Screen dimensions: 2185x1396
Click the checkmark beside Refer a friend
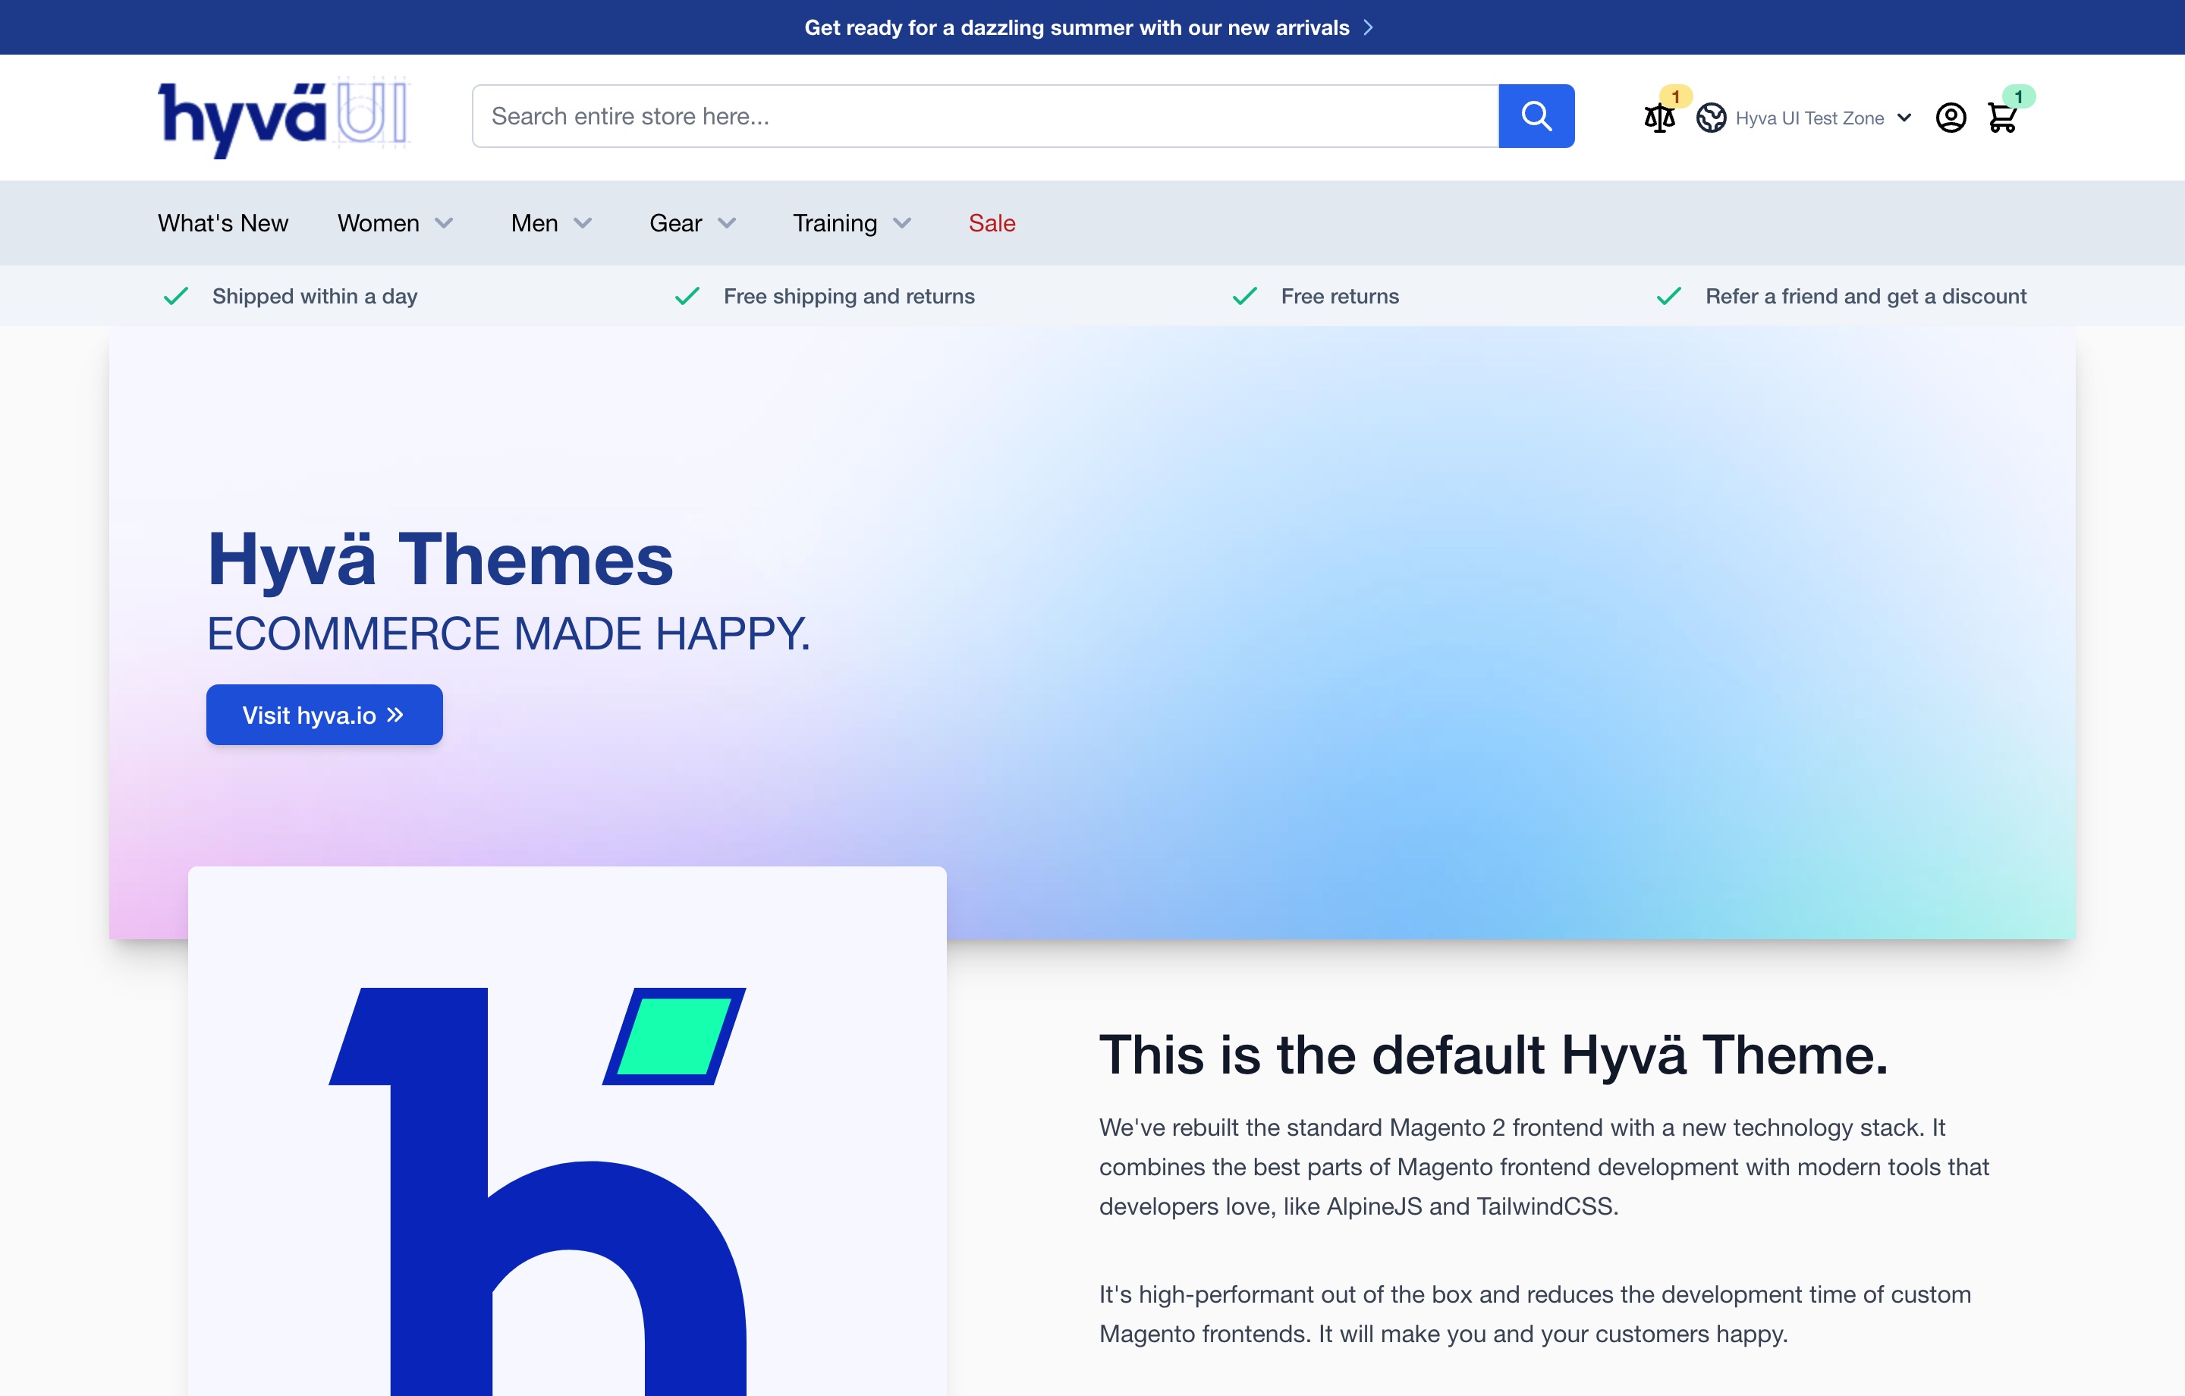pos(1670,296)
